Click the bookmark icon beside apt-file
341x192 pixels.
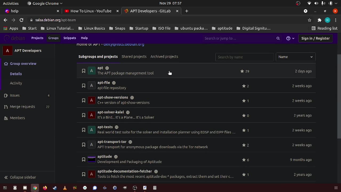(83, 86)
